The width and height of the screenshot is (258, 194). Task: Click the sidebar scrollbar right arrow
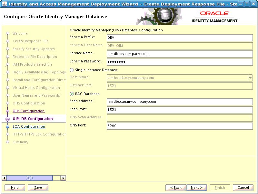(63, 178)
